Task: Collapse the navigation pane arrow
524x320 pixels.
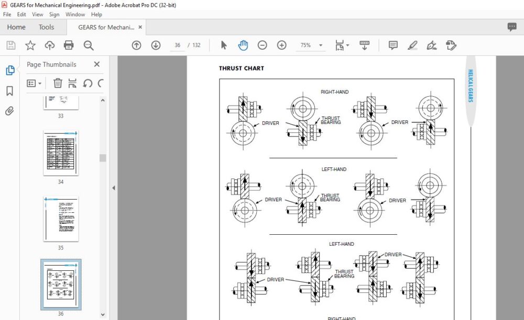Action: (x=114, y=188)
